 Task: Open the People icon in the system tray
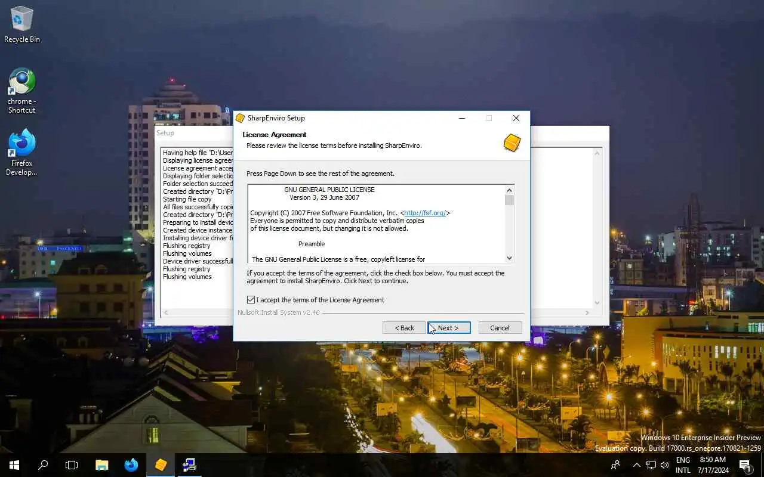click(615, 465)
